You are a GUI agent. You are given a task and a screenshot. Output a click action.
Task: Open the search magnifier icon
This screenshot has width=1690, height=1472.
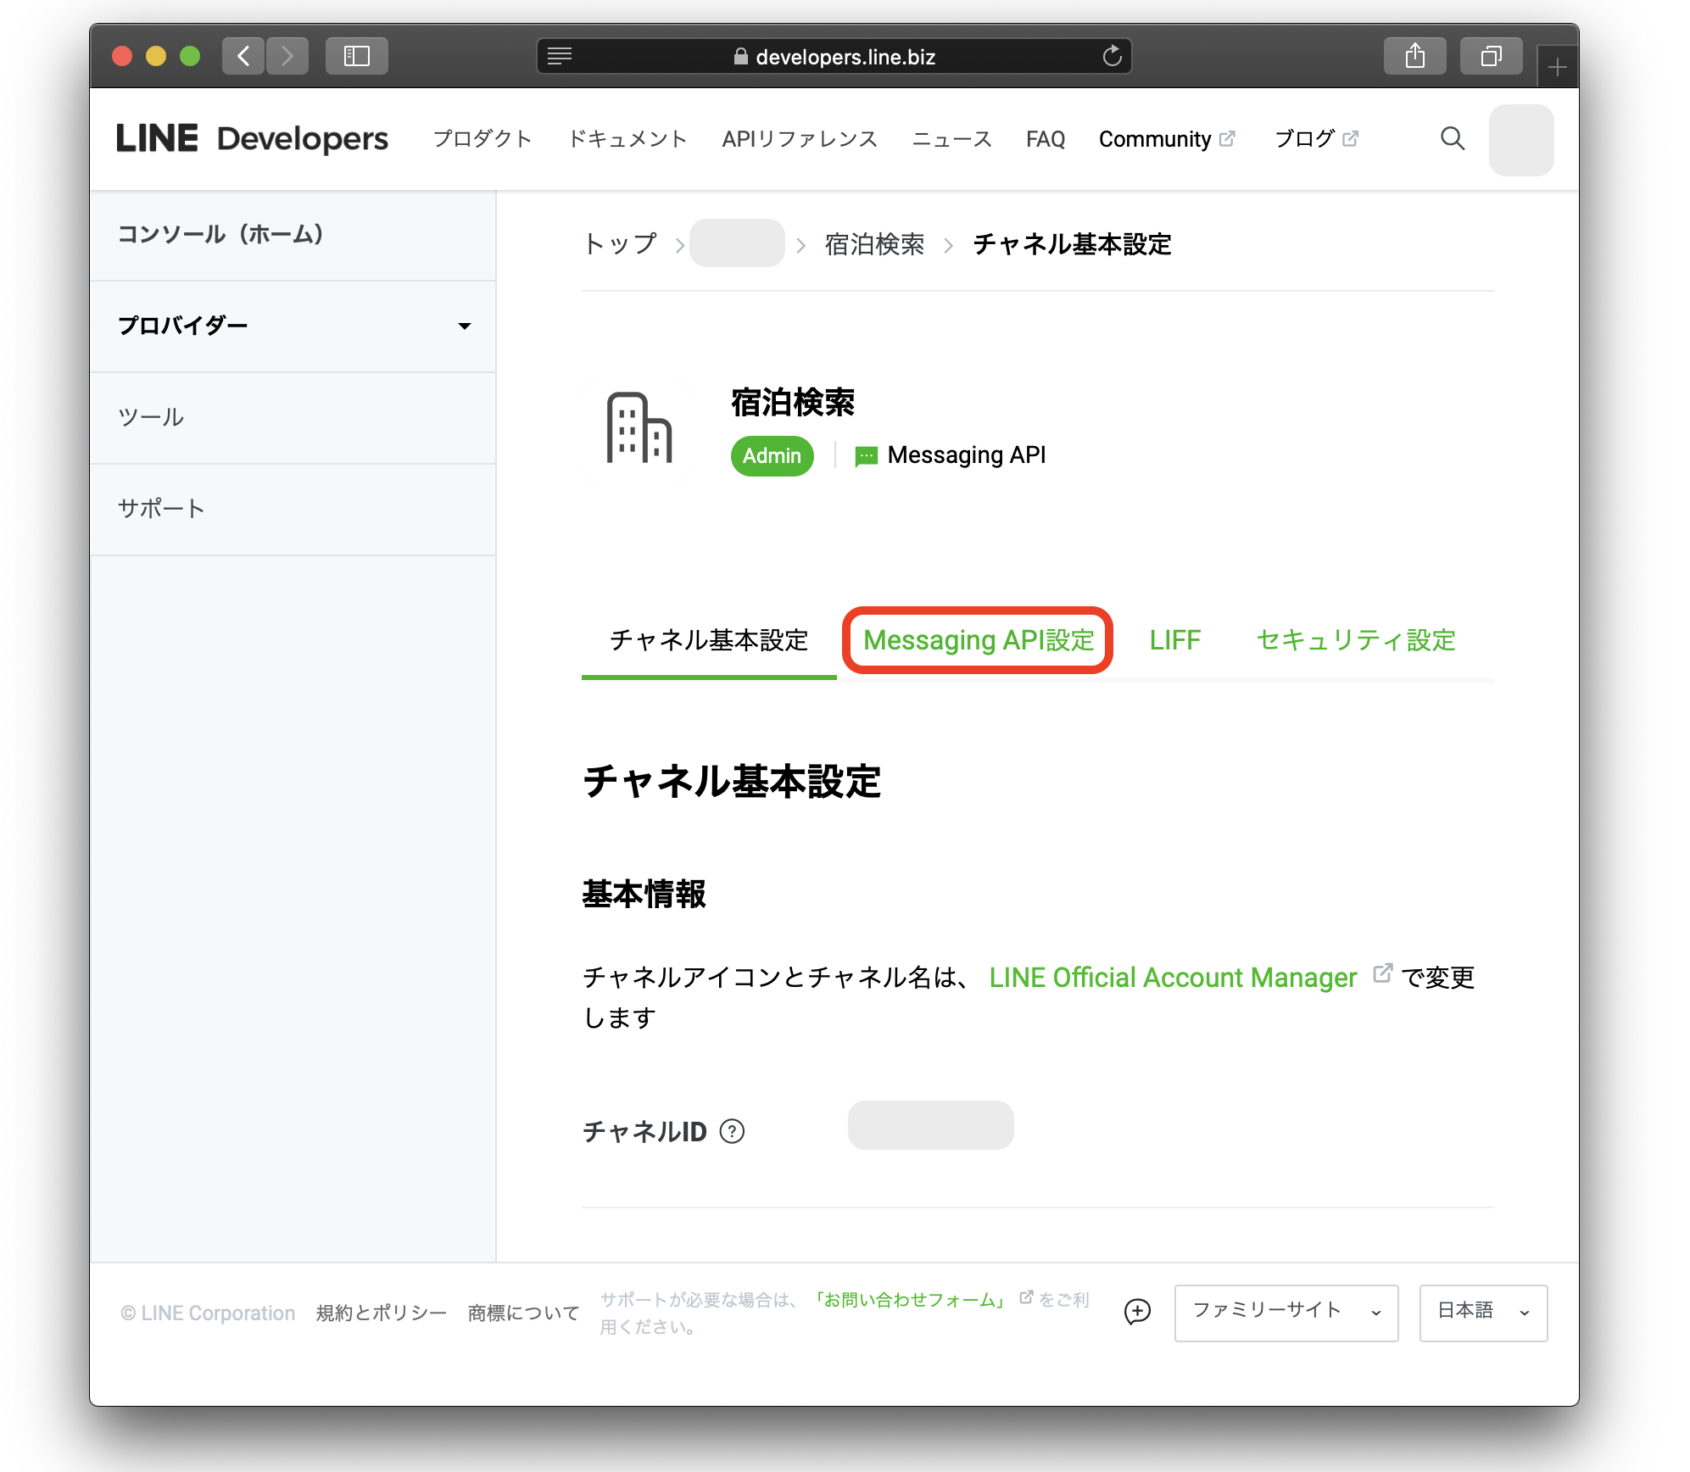tap(1452, 140)
